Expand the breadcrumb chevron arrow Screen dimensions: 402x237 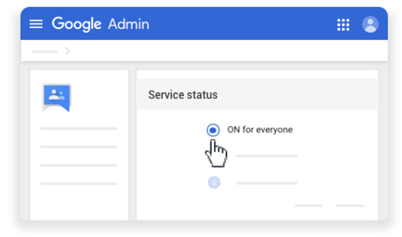[x=68, y=51]
